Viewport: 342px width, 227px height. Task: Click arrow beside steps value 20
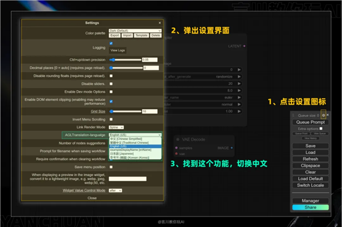coord(239,84)
